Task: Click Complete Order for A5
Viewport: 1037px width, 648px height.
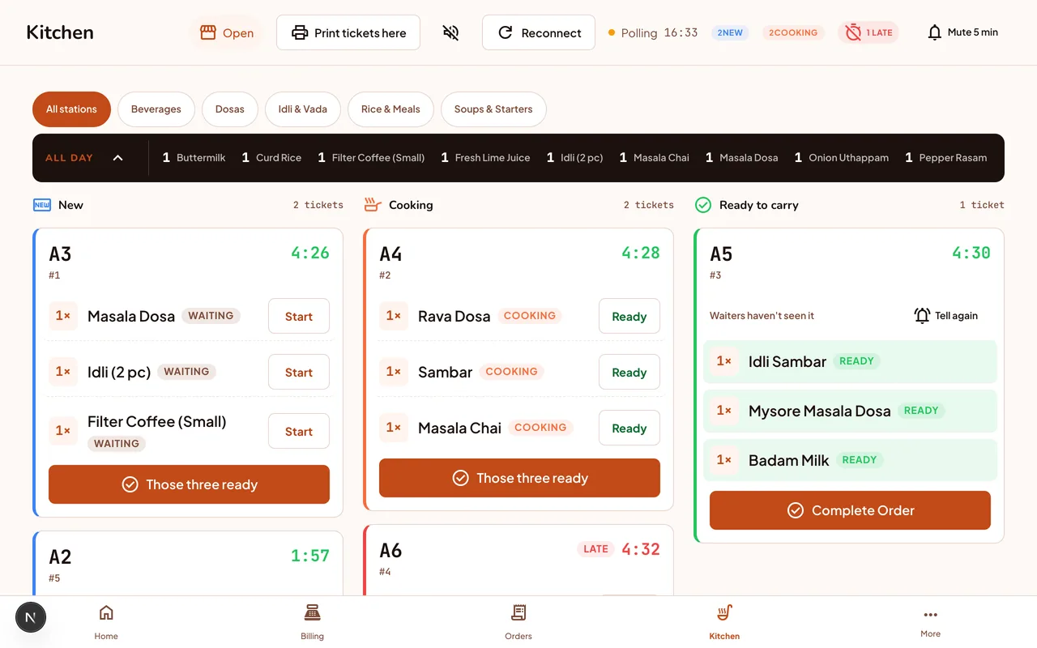Action: click(x=850, y=510)
